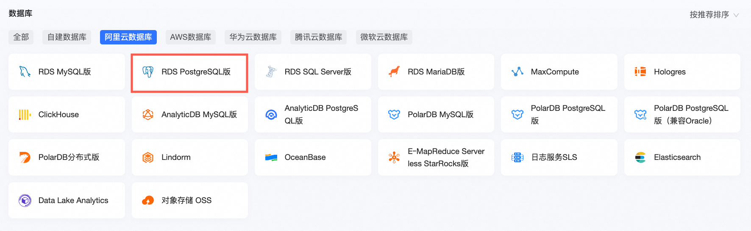Choose the Data Lake Analytics label
The image size is (751, 231).
point(73,201)
